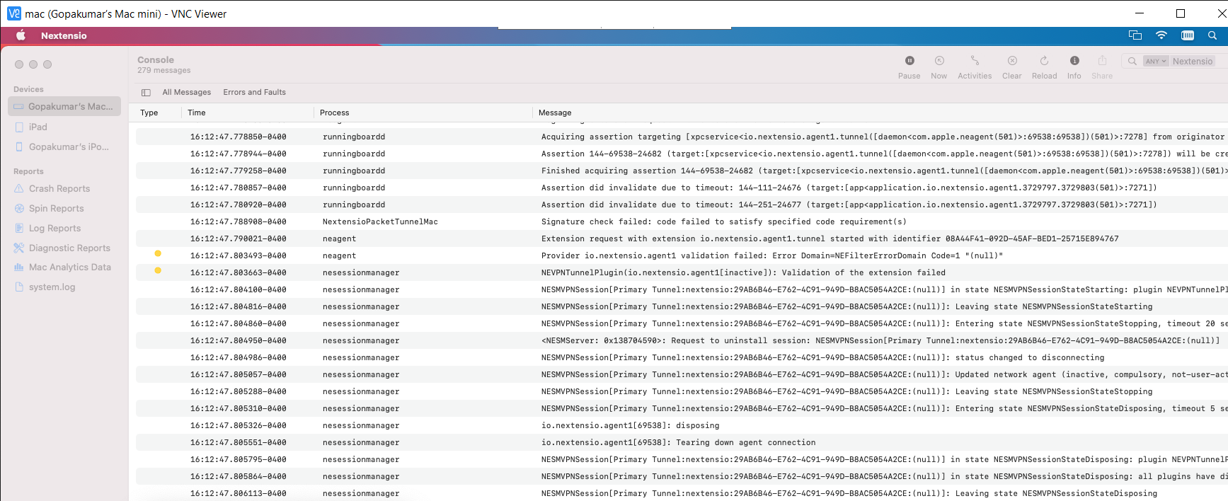Switch to All Messages tab
The width and height of the screenshot is (1228, 501).
coord(187,93)
